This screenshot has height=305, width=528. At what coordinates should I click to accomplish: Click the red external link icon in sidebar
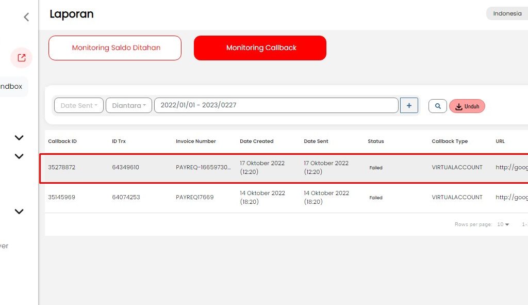pyautogui.click(x=22, y=58)
